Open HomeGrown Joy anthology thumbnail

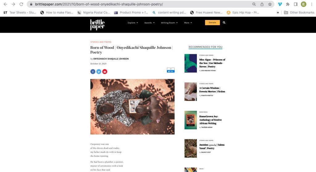pyautogui.click(x=191, y=120)
